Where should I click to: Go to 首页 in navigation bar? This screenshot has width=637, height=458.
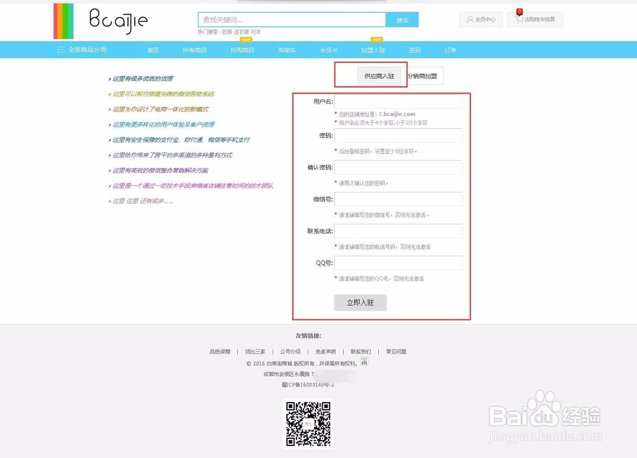coord(153,50)
